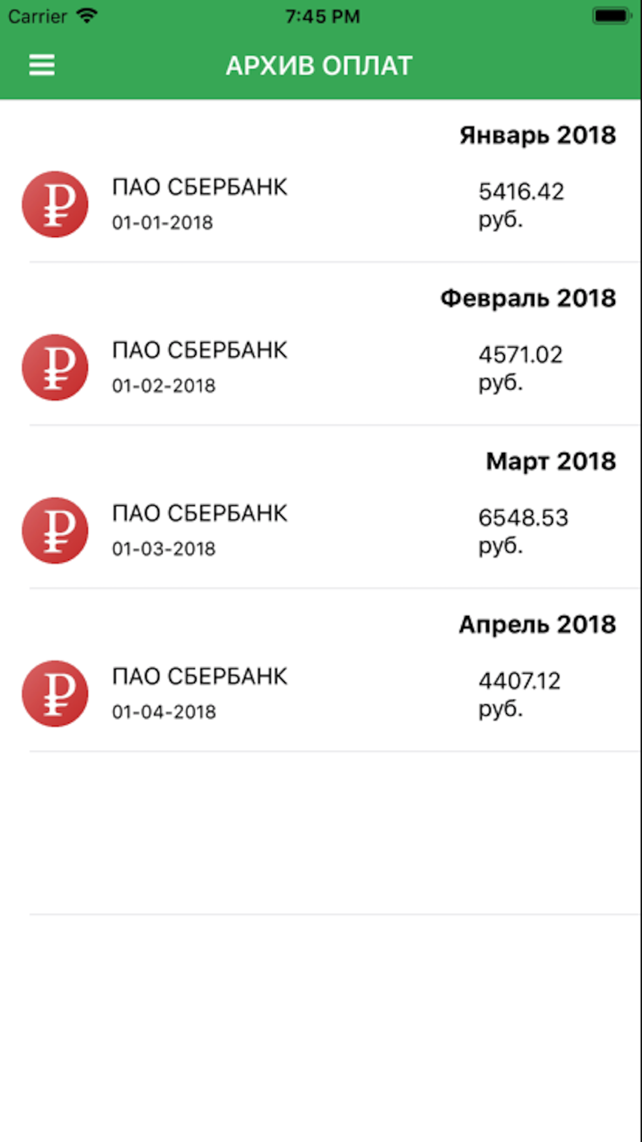Tap the ruble icon for January payment
Image resolution: width=642 pixels, height=1142 pixels.
pyautogui.click(x=55, y=204)
